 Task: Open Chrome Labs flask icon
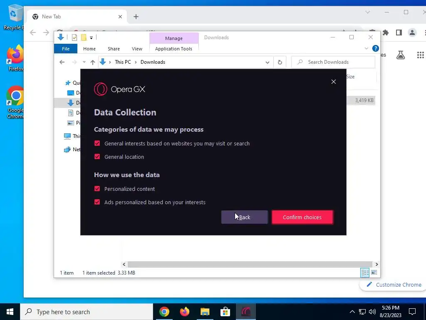401,55
